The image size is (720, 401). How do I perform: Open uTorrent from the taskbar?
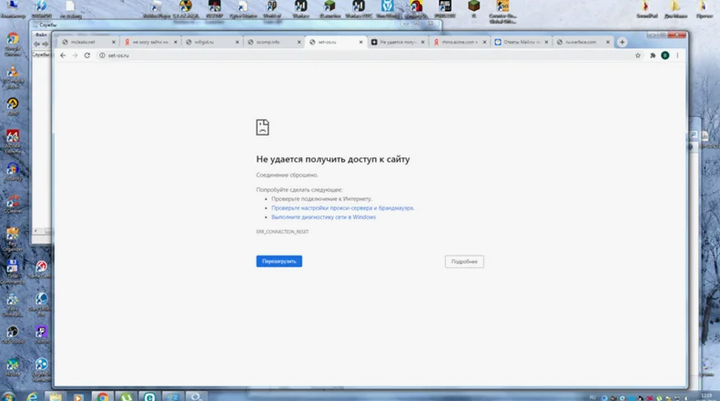click(127, 396)
